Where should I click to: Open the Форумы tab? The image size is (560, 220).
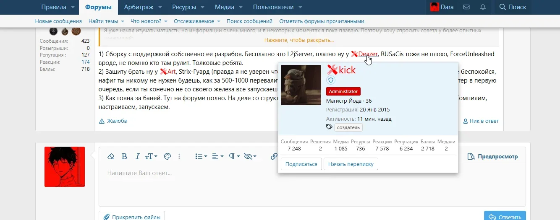click(98, 7)
